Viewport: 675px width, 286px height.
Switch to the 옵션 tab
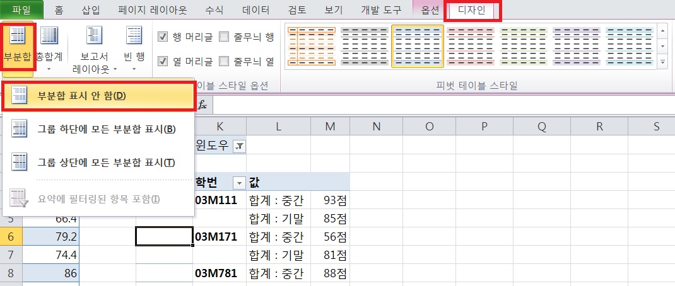430,11
